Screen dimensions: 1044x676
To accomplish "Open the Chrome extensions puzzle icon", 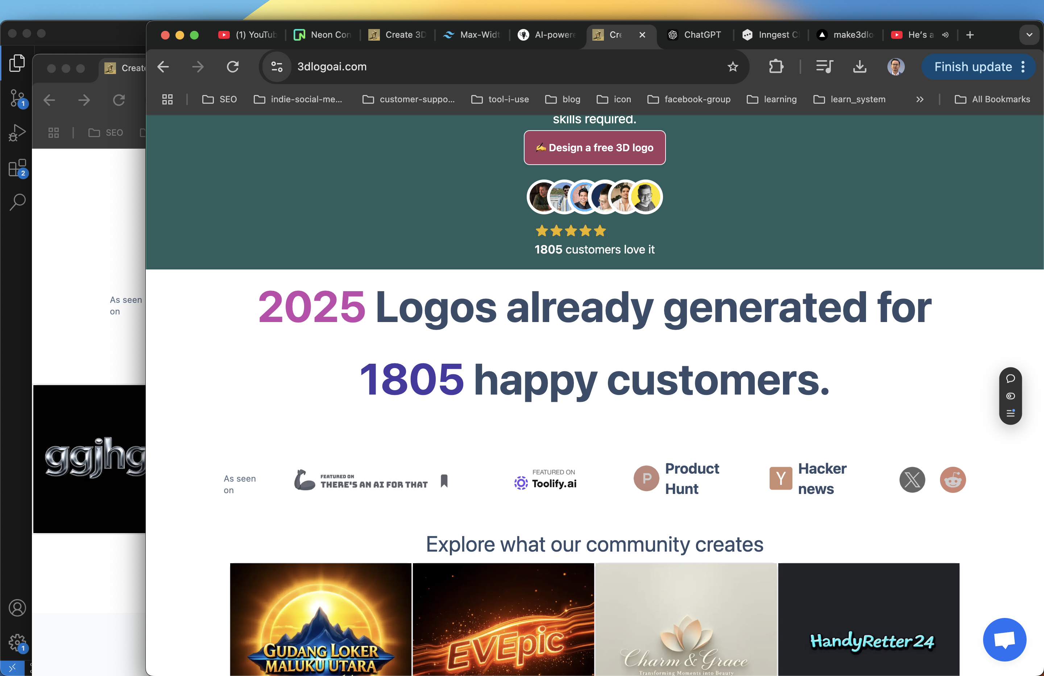I will (x=776, y=67).
